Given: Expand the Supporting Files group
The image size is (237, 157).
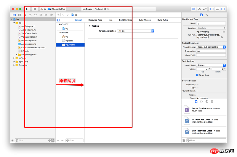Looking at the screenshot, I should [17, 55].
